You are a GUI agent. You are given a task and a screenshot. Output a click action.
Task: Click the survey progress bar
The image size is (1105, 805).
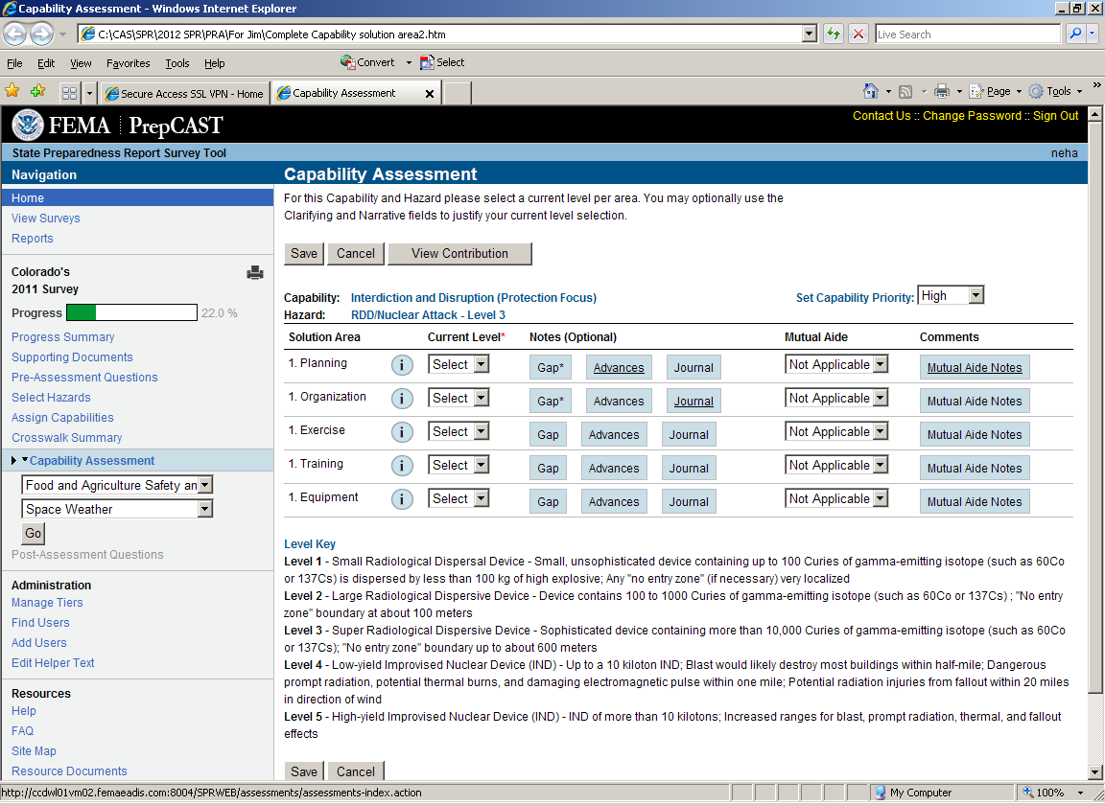pyautogui.click(x=131, y=313)
